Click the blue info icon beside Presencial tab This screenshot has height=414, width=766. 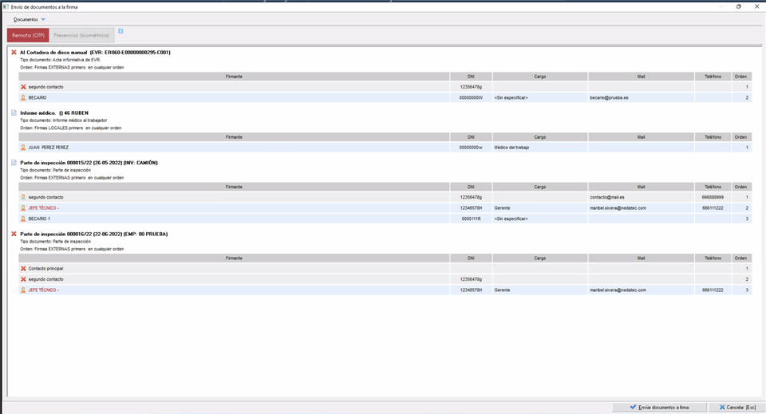coord(120,31)
